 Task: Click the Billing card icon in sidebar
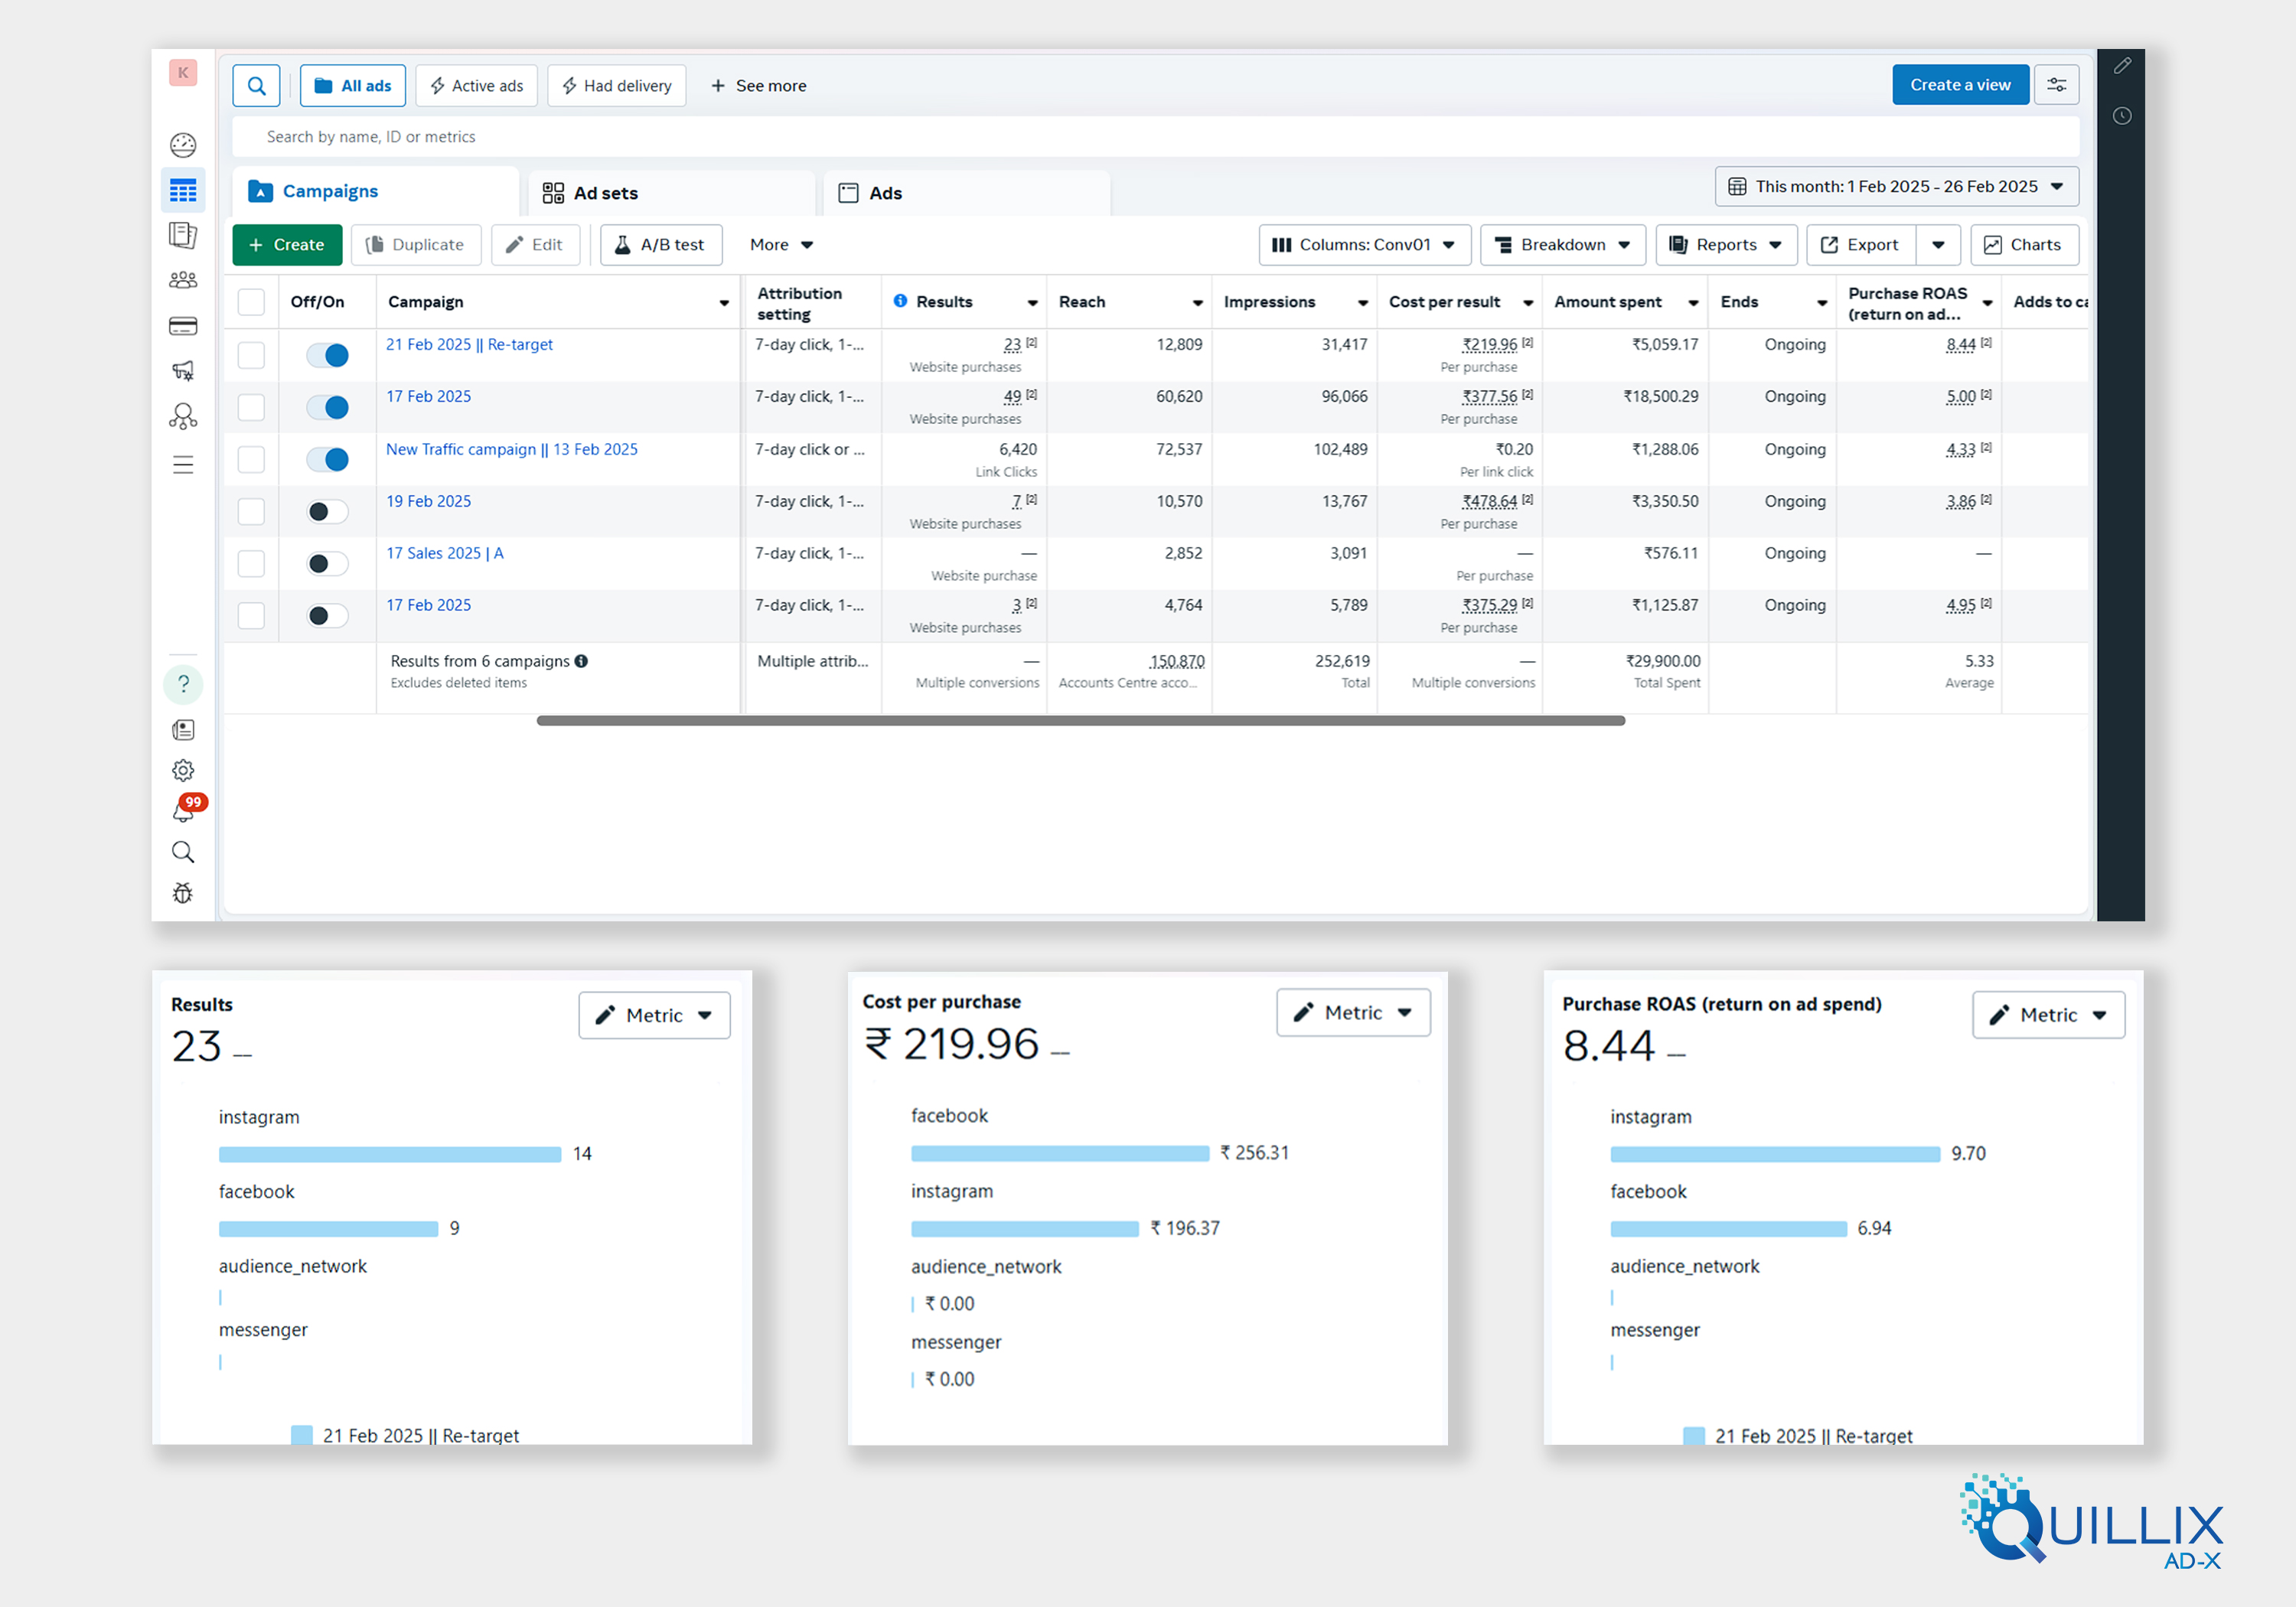pyautogui.click(x=183, y=326)
